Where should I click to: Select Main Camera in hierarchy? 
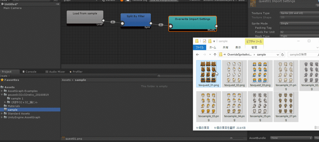[12, 8]
